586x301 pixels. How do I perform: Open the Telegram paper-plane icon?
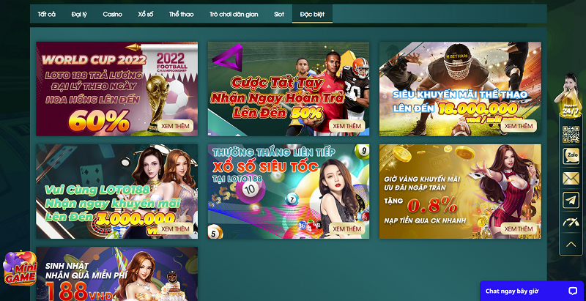pos(571,200)
